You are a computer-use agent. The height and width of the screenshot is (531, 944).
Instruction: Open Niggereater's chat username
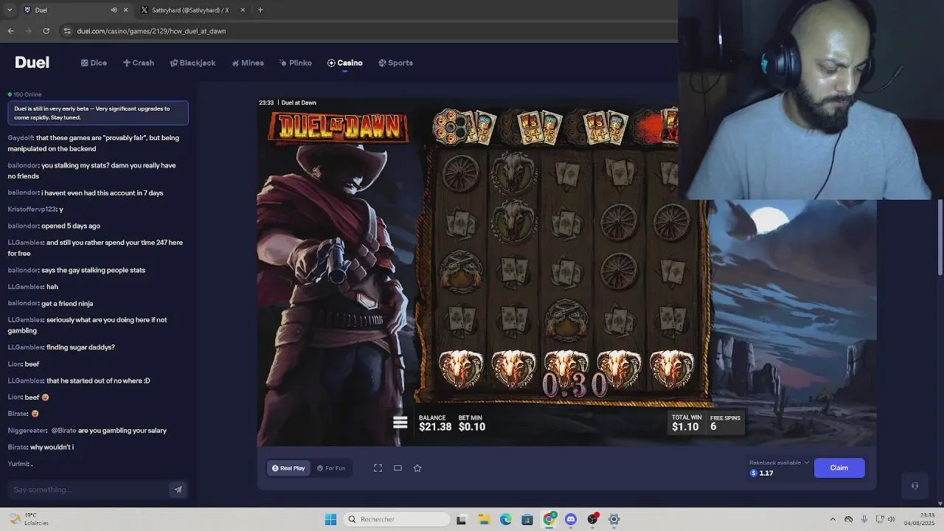[x=27, y=431]
